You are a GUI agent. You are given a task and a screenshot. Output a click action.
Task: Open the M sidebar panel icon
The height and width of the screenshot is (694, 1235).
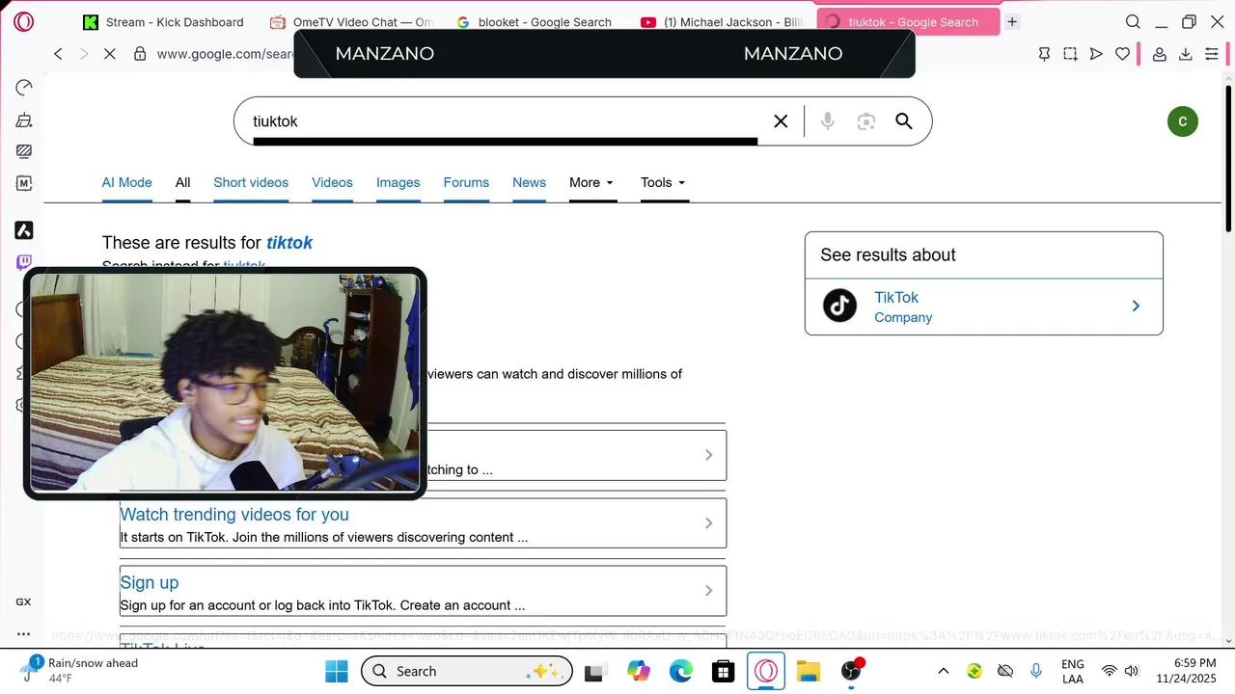pyautogui.click(x=24, y=183)
